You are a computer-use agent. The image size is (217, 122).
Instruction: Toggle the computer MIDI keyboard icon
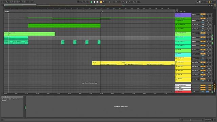[x=200, y=2]
